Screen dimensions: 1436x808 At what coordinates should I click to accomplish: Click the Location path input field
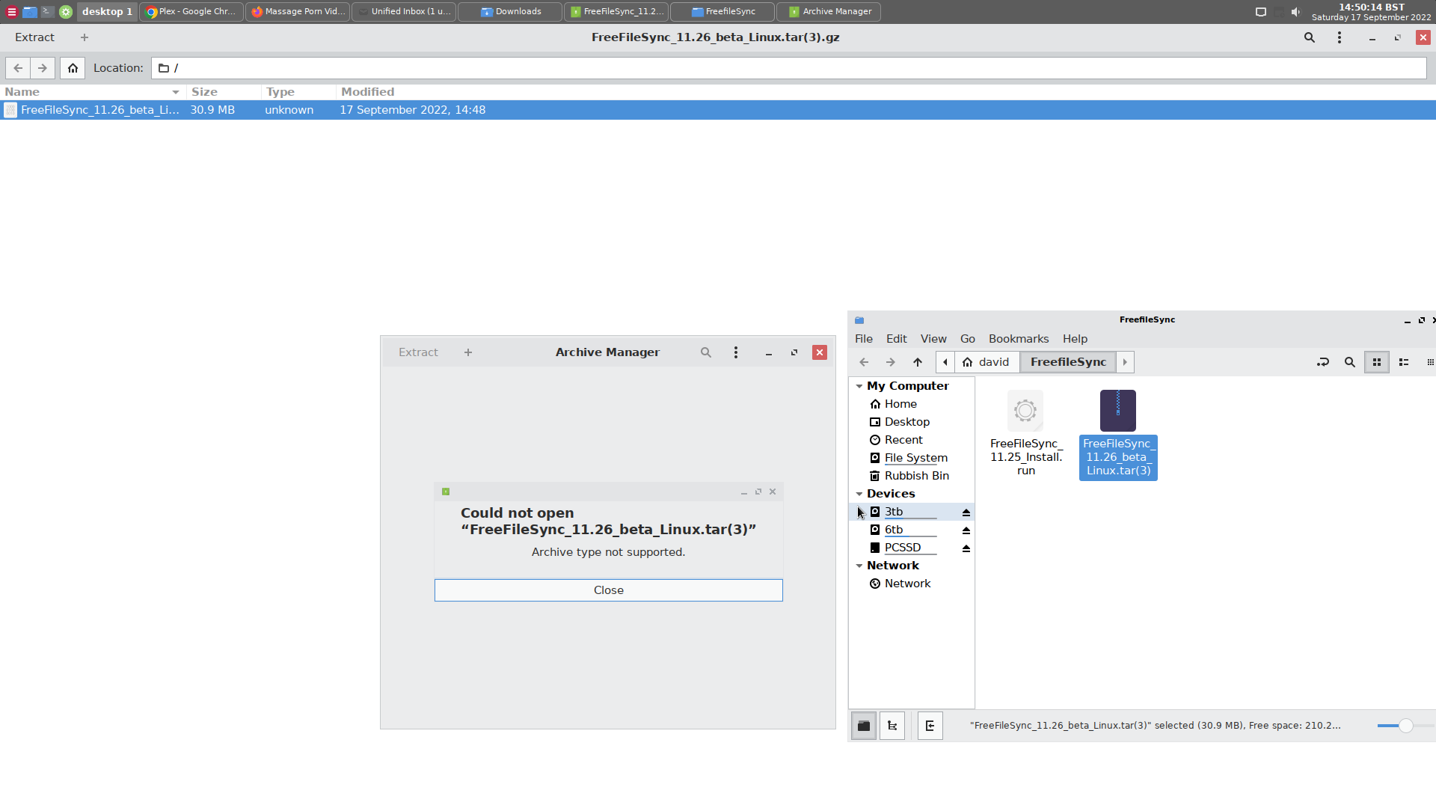pos(788,68)
